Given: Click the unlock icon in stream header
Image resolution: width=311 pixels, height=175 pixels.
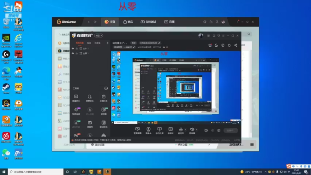Looking at the screenshot, I should (x=216, y=45).
